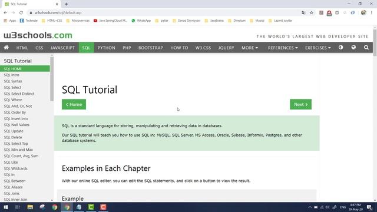The height and width of the screenshot is (212, 377).
Task: Click the red padlock extension icon
Action: (x=329, y=13)
